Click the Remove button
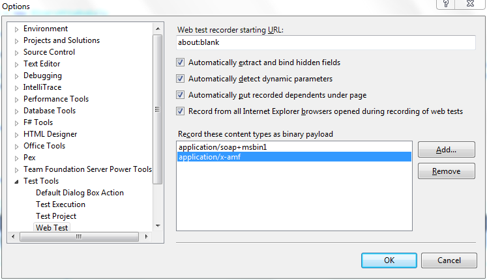The image size is (487, 280). tap(447, 171)
